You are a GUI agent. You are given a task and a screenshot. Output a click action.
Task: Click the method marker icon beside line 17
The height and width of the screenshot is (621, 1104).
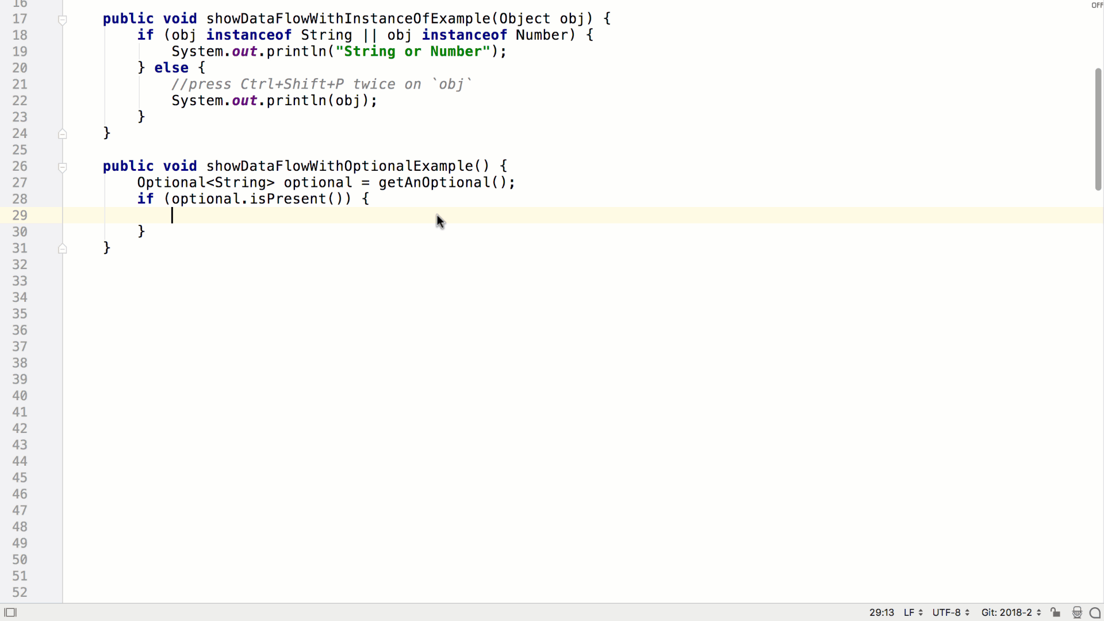tap(62, 20)
